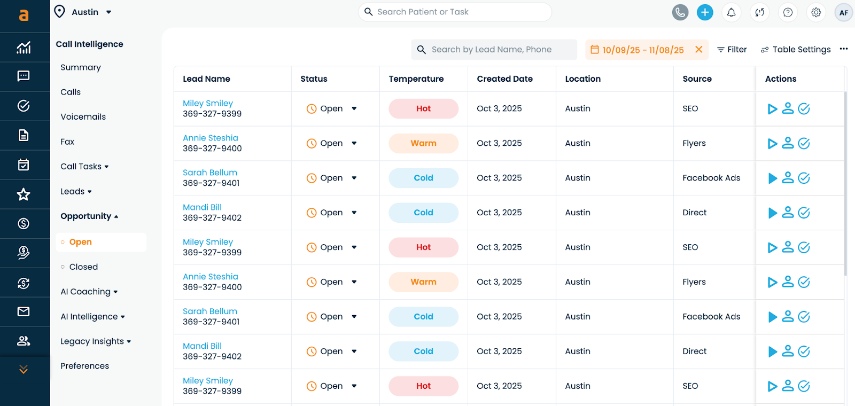This screenshot has height=406, width=855.
Task: Go to Voicemails in Call Intelligence menu
Action: [83, 117]
